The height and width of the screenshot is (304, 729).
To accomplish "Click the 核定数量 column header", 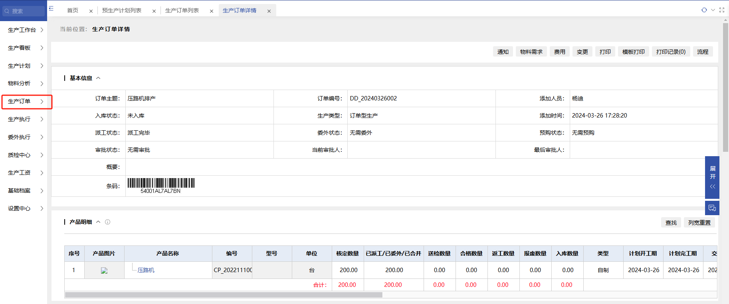I will point(348,253).
